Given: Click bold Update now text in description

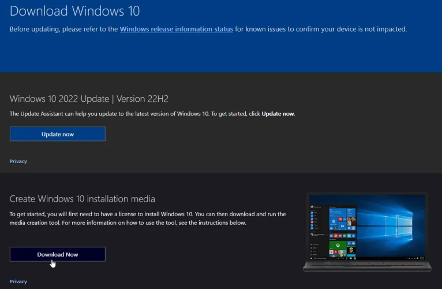Looking at the screenshot, I should pos(278,114).
